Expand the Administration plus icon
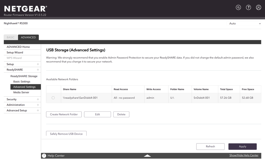The height and width of the screenshot is (166, 265). point(38,105)
